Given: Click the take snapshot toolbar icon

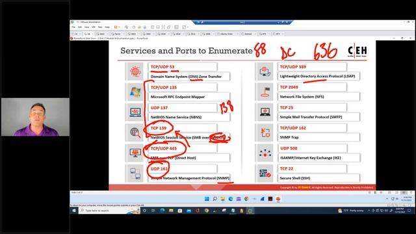Looking at the screenshot, I should click(134, 27).
